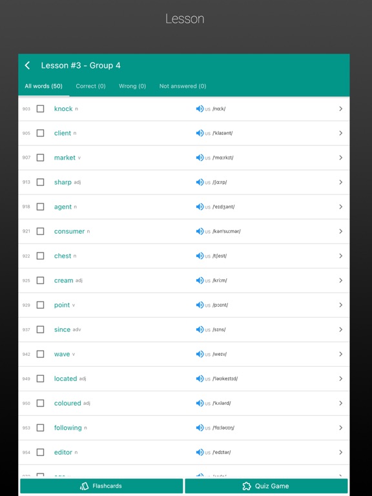Play audio pronunciation for wave
The width and height of the screenshot is (372, 496).
pos(200,354)
